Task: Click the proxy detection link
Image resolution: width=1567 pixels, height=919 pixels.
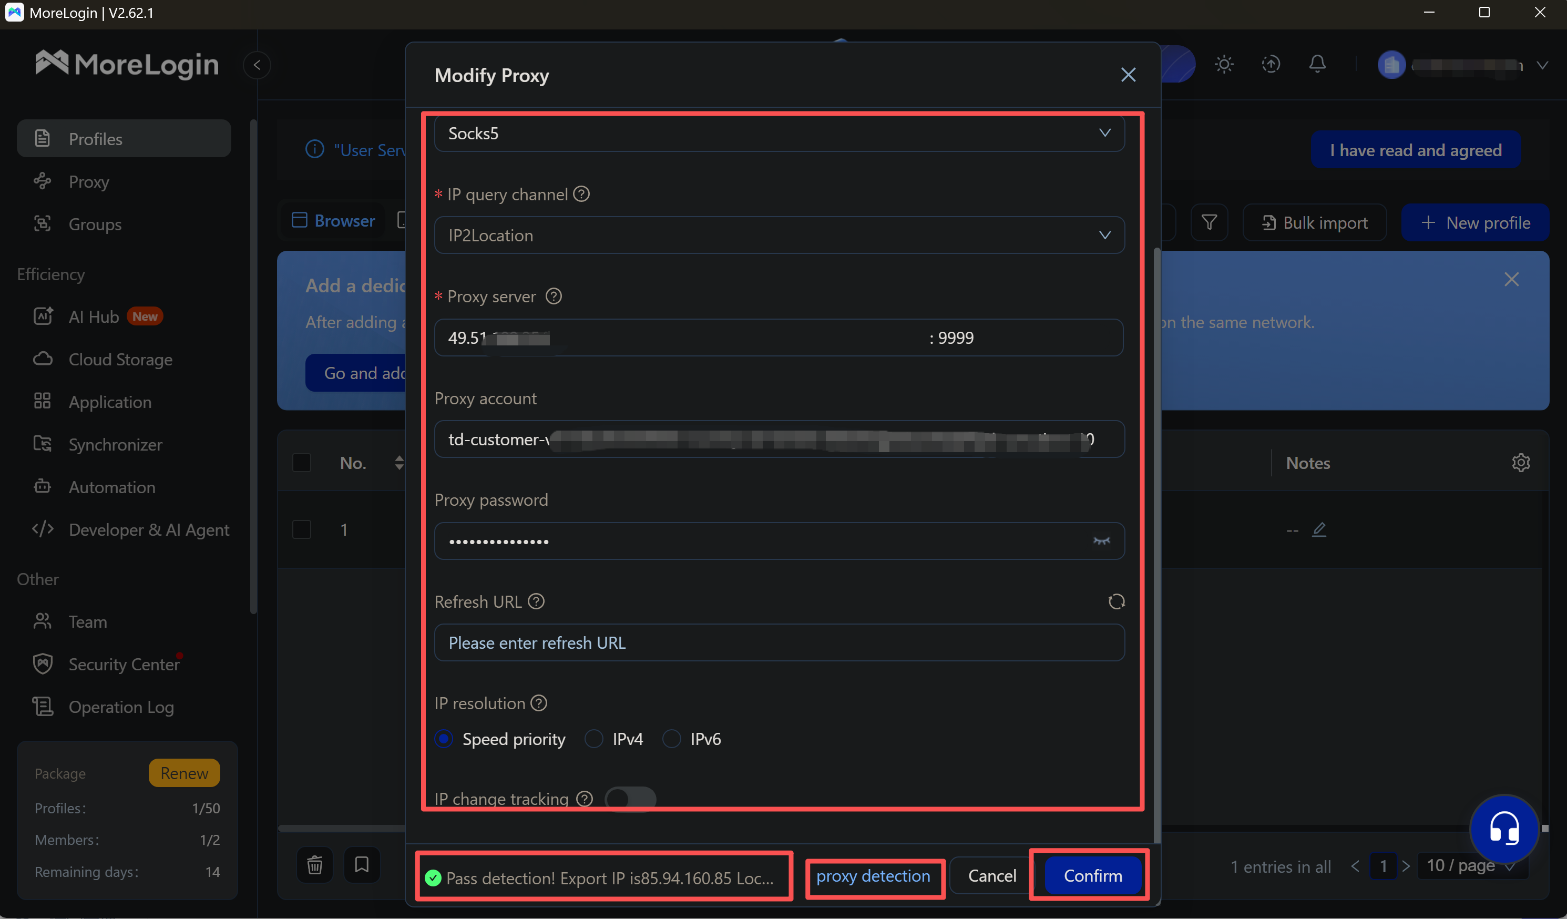Action: pos(873,876)
